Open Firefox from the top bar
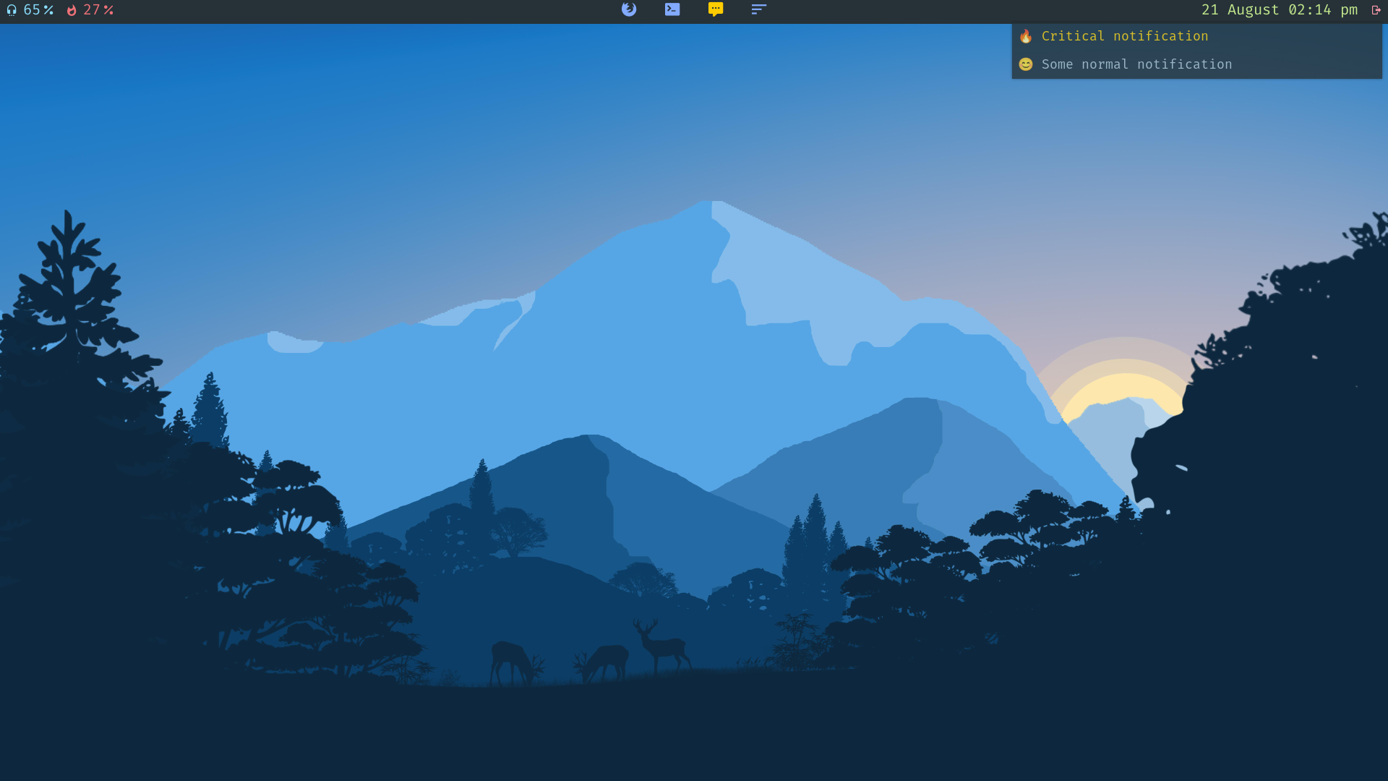1388x781 pixels. click(x=629, y=9)
